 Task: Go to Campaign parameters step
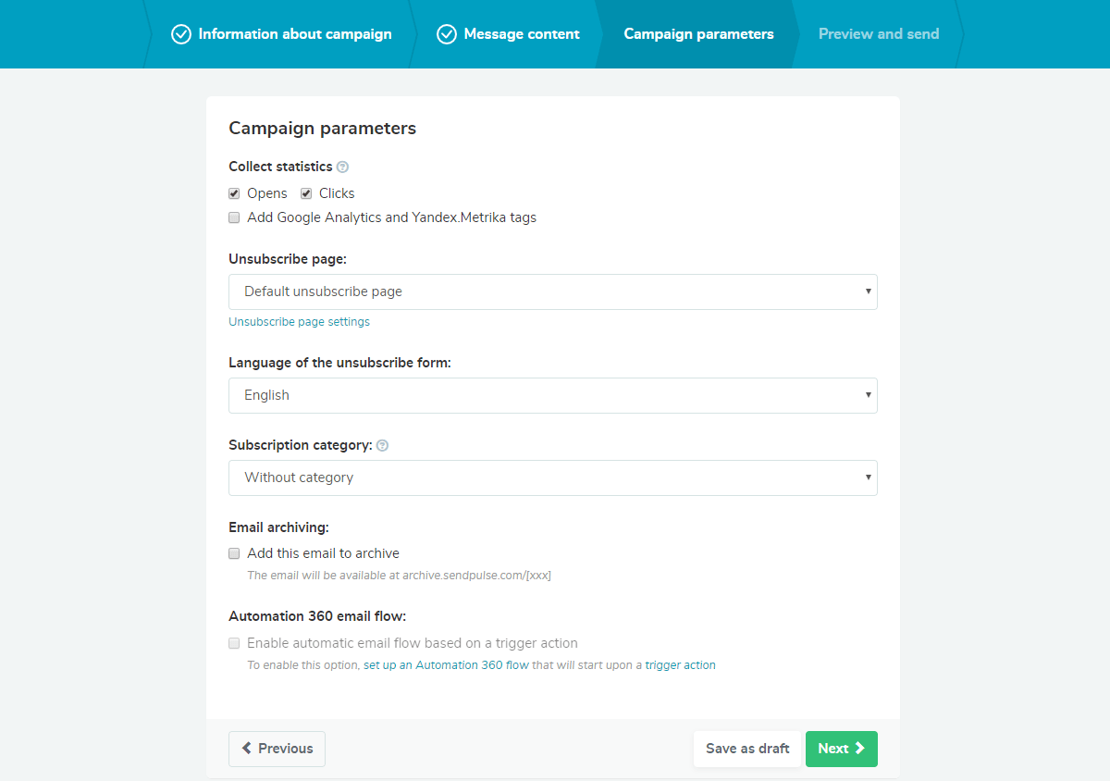[698, 34]
